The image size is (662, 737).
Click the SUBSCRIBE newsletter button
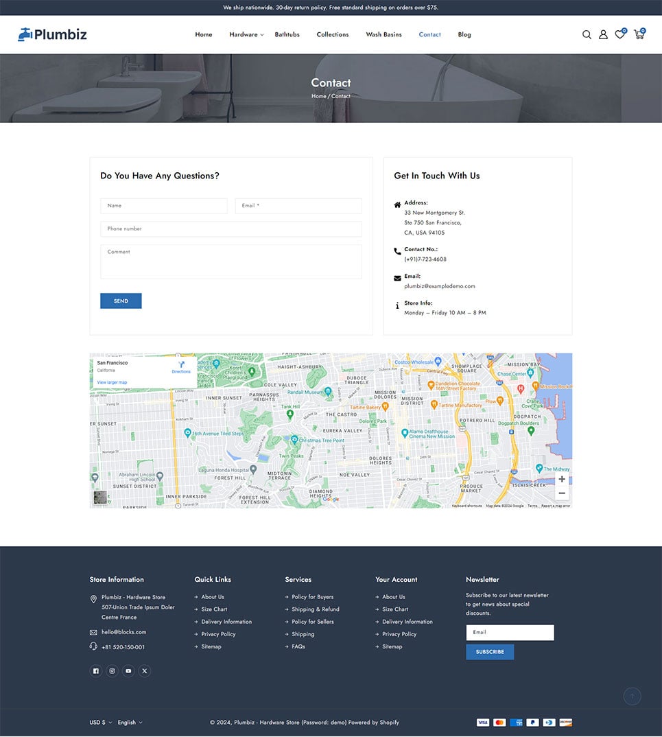490,652
